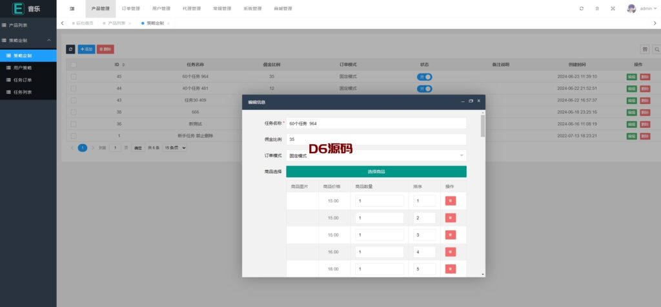Screen dimensions: 661x307
Task: Close the 策略定制 tab with its x
Action: click(168, 24)
